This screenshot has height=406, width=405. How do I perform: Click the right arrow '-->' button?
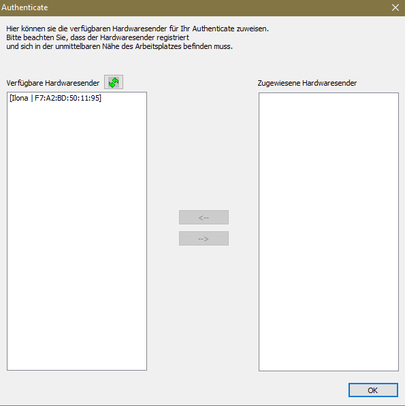[x=204, y=239]
